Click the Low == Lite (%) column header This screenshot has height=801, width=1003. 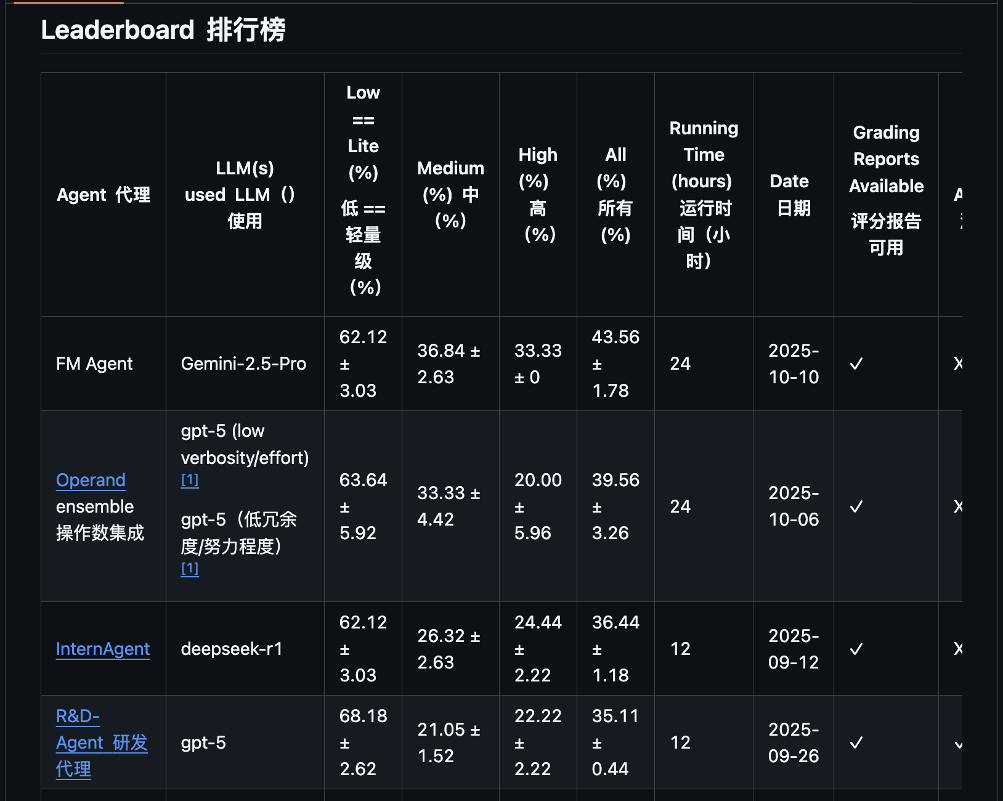tap(363, 195)
